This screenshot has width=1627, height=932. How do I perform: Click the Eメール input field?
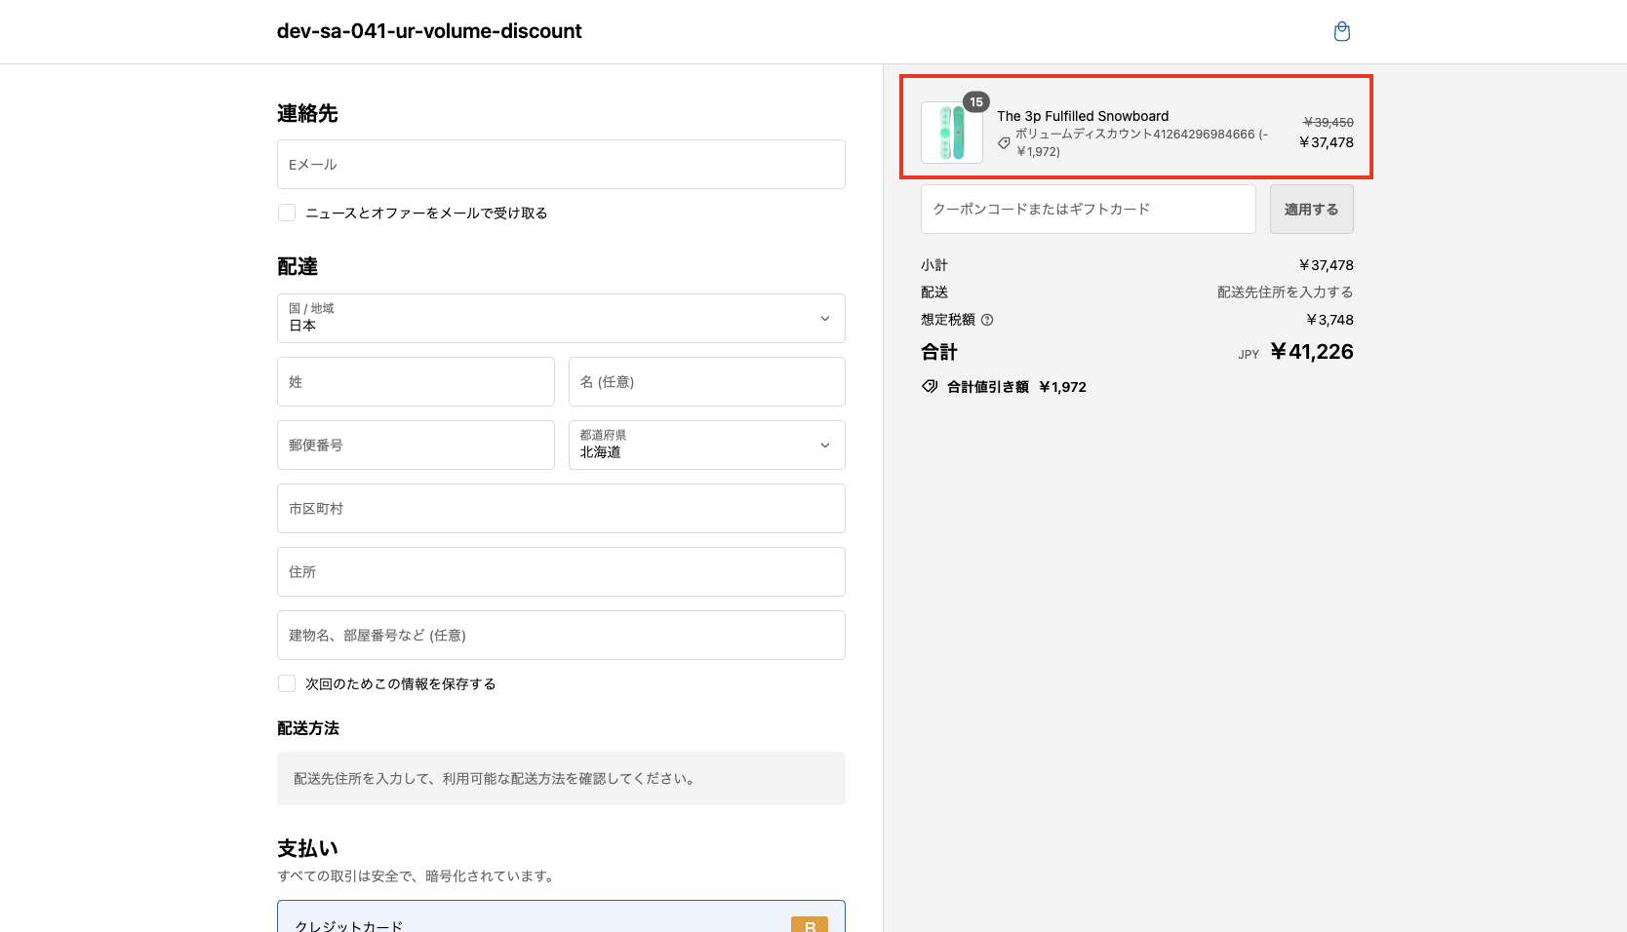pyautogui.click(x=560, y=164)
